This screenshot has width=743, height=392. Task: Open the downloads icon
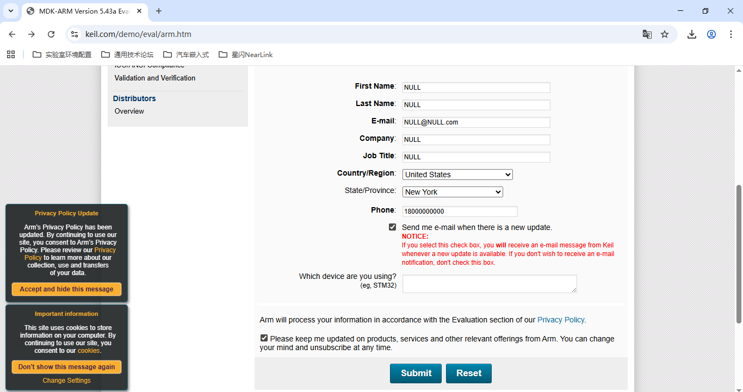tap(692, 34)
